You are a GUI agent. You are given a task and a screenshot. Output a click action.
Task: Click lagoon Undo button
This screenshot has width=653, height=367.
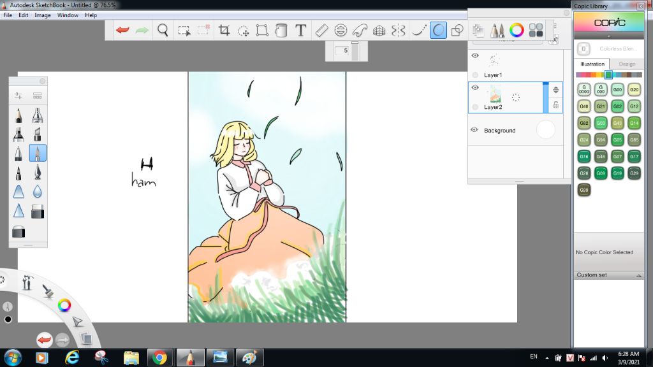44,340
